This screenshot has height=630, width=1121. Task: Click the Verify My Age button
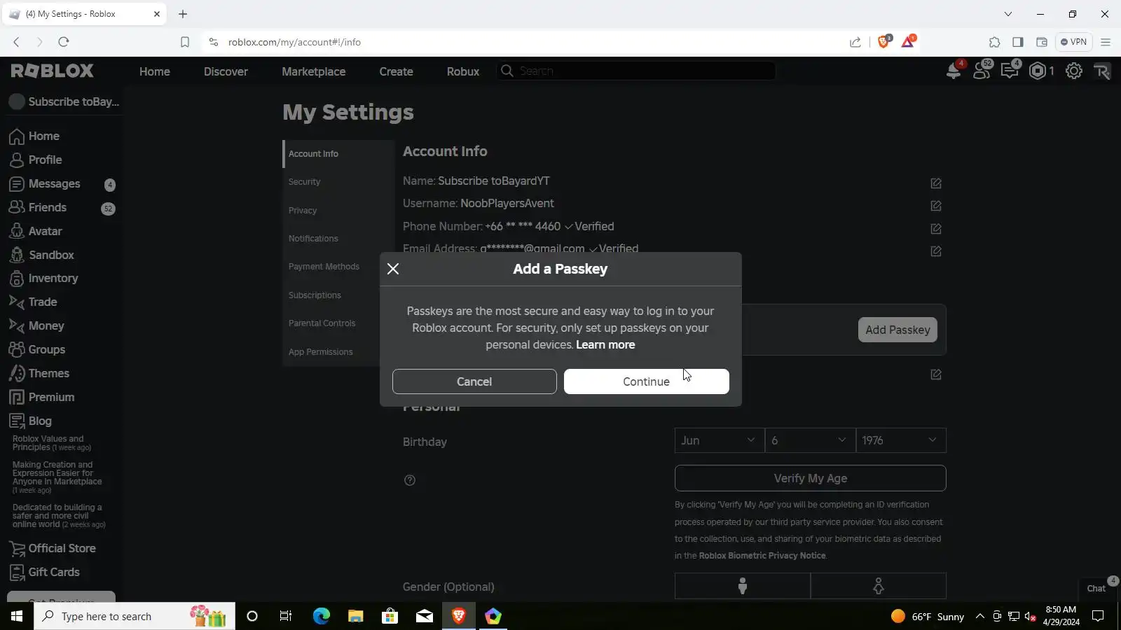click(810, 478)
